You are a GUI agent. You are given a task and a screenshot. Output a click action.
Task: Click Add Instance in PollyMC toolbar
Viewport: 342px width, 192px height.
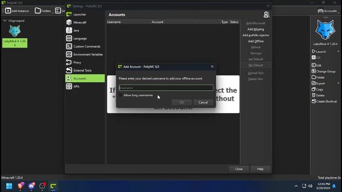[17, 11]
